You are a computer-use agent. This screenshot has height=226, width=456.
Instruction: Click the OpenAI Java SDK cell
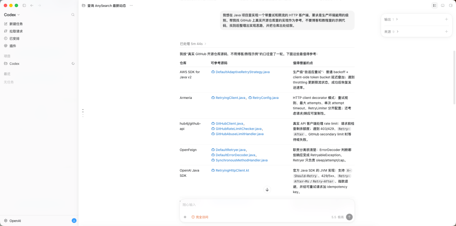pos(189,173)
